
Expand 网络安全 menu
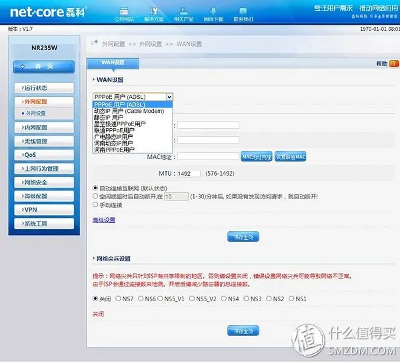tap(44, 182)
